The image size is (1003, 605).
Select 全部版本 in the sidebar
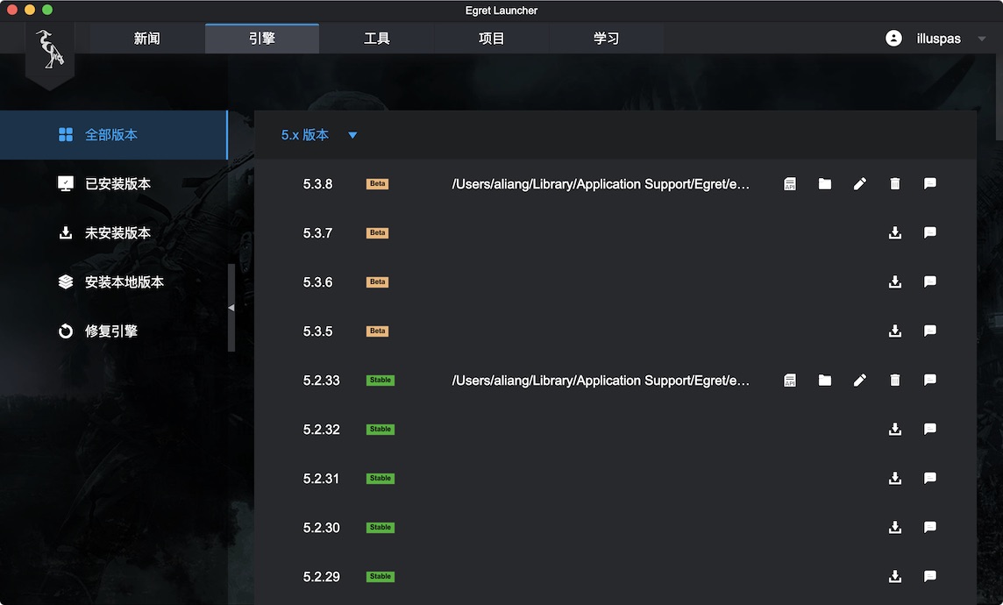click(x=113, y=135)
